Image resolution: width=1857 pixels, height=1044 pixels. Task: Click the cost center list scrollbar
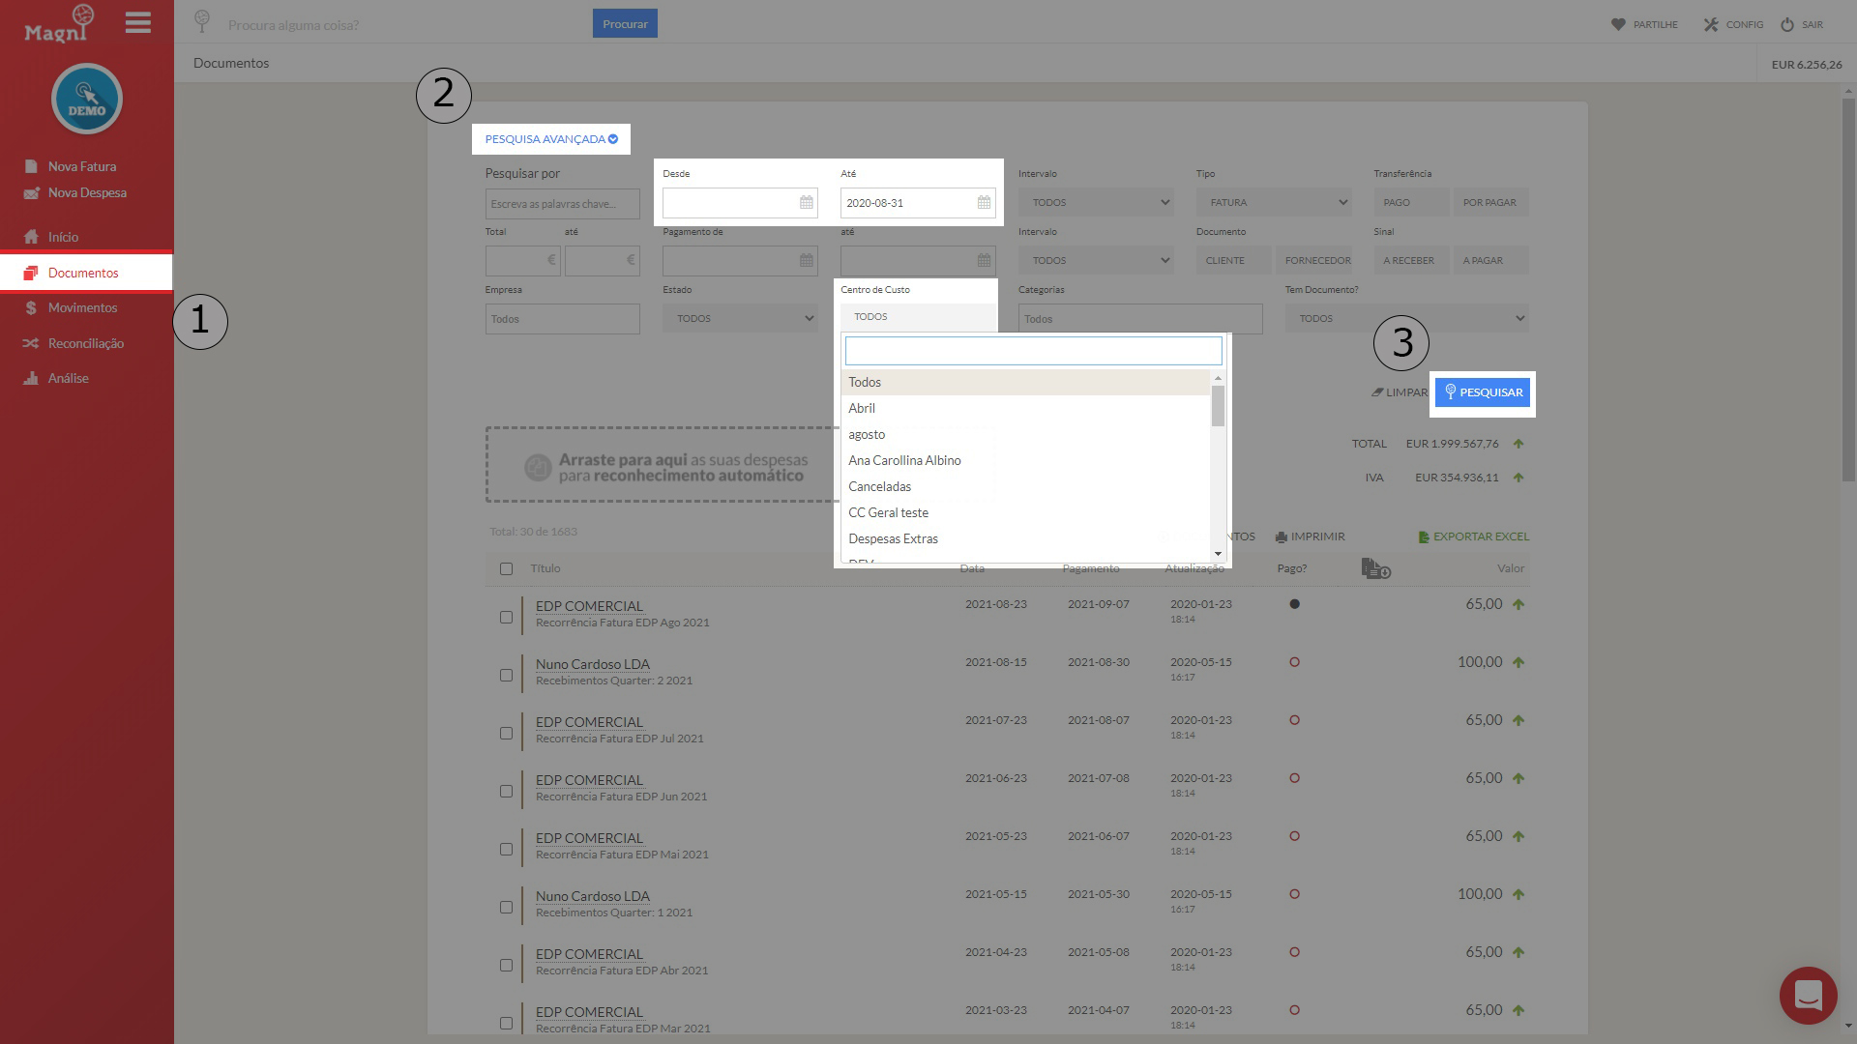(x=1218, y=406)
